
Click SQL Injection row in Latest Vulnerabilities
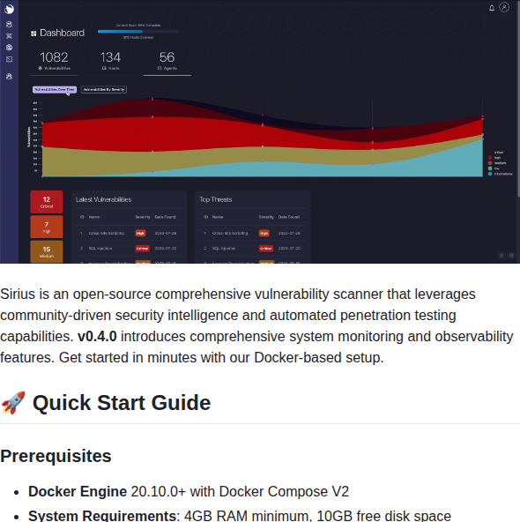click(x=129, y=249)
